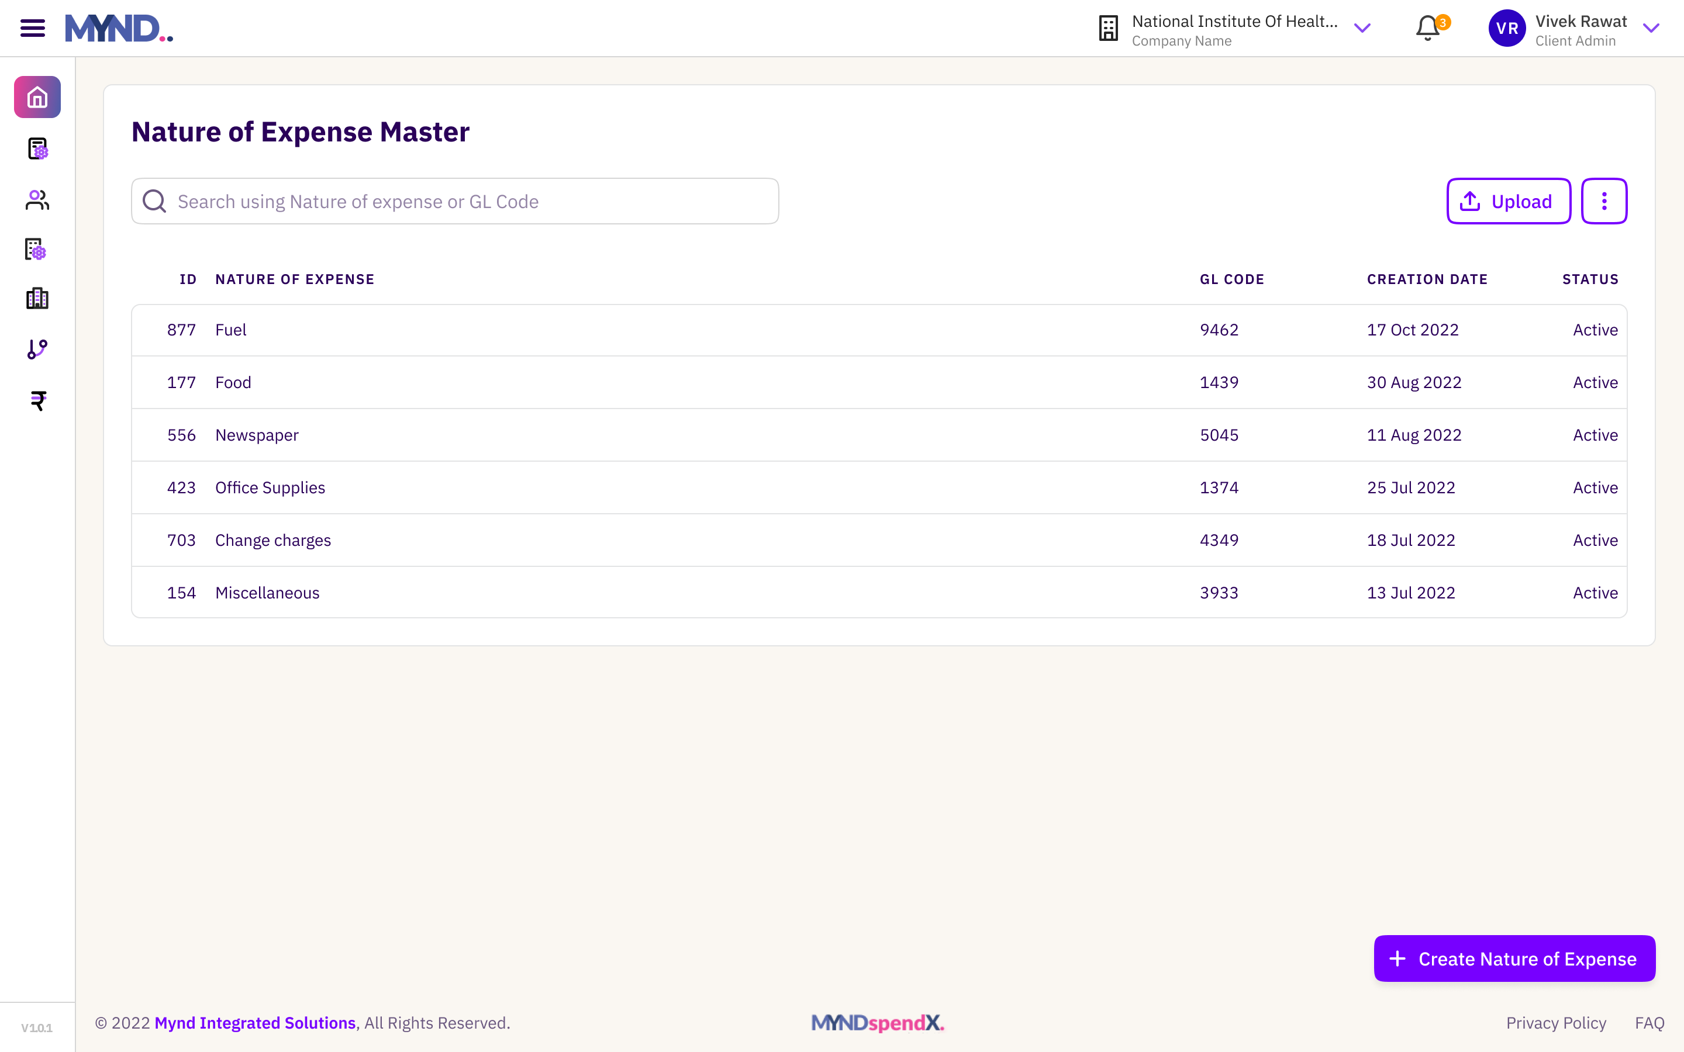1684x1052 pixels.
Task: Open the FAQ footer link
Action: (x=1649, y=1023)
